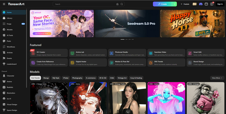Open the Anime channel icon
Image resolution: width=226 pixels, height=114 pixels.
[x=4, y=82]
